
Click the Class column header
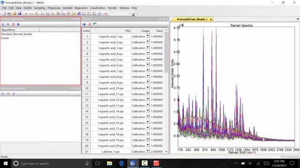[157, 31]
